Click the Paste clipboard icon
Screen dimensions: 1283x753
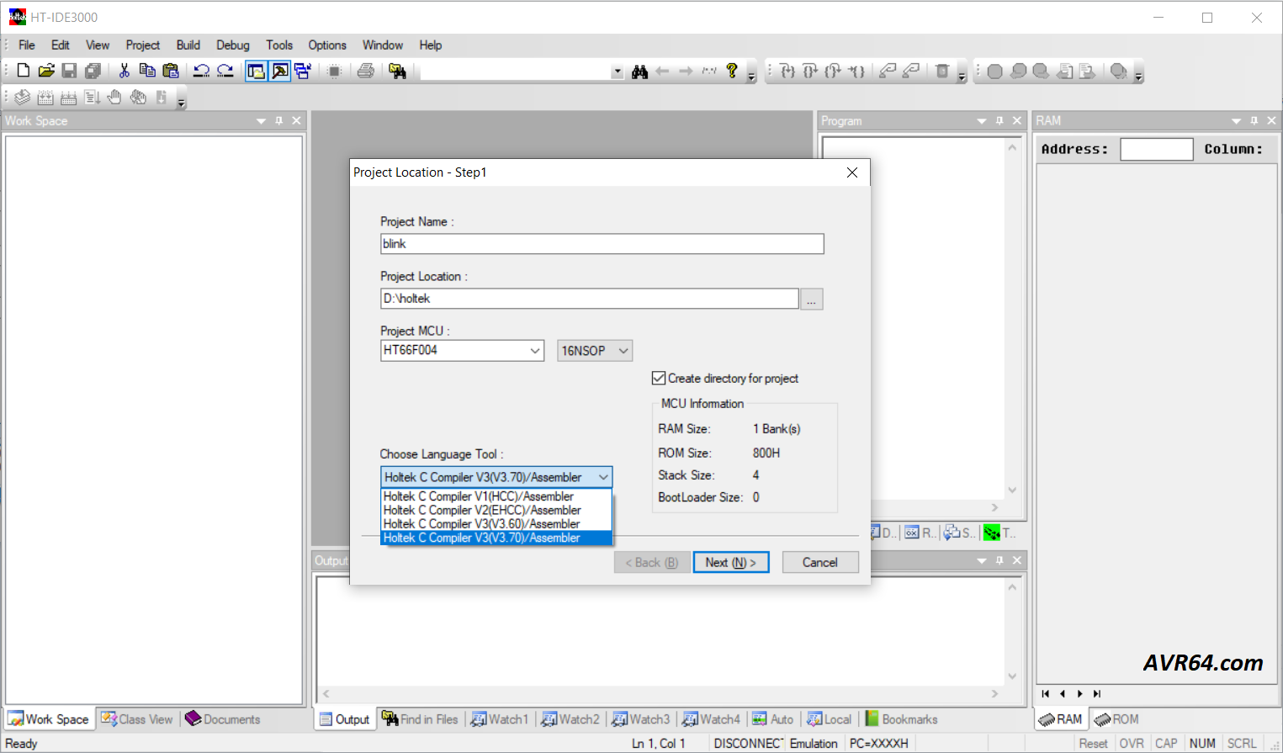click(171, 72)
